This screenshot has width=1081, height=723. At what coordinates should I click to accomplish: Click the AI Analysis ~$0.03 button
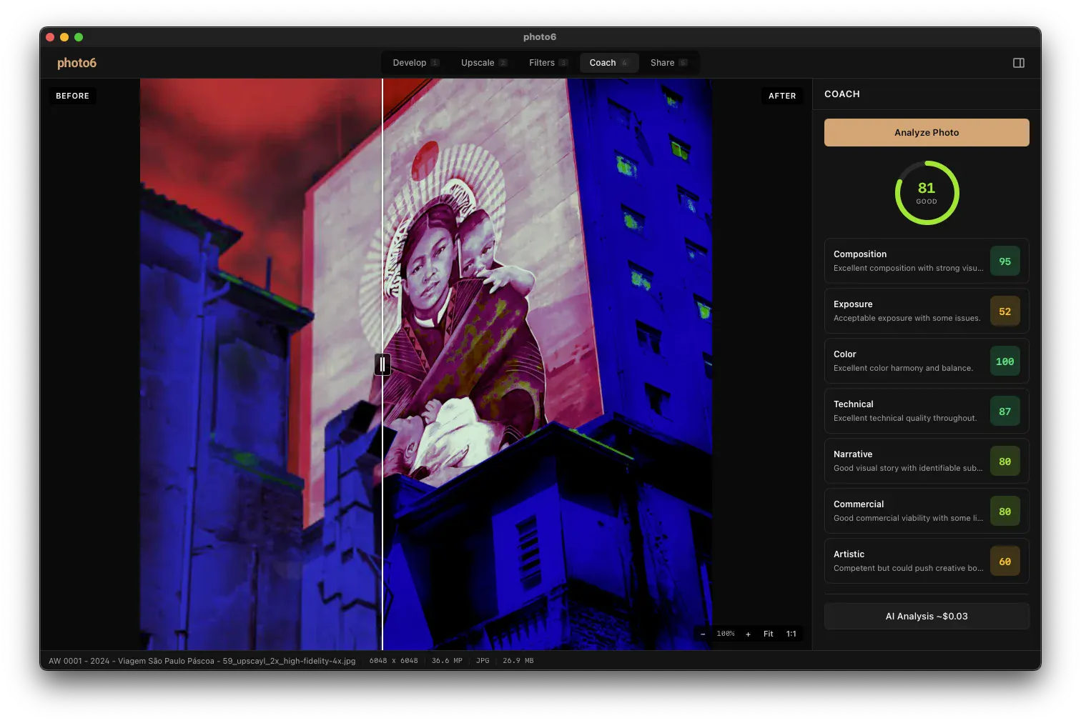pos(927,616)
